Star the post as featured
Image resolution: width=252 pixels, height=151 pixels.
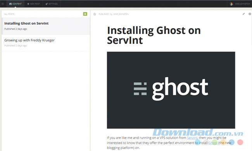pos(95,14)
